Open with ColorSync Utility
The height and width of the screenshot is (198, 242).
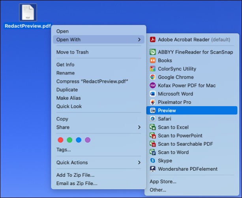(192, 69)
